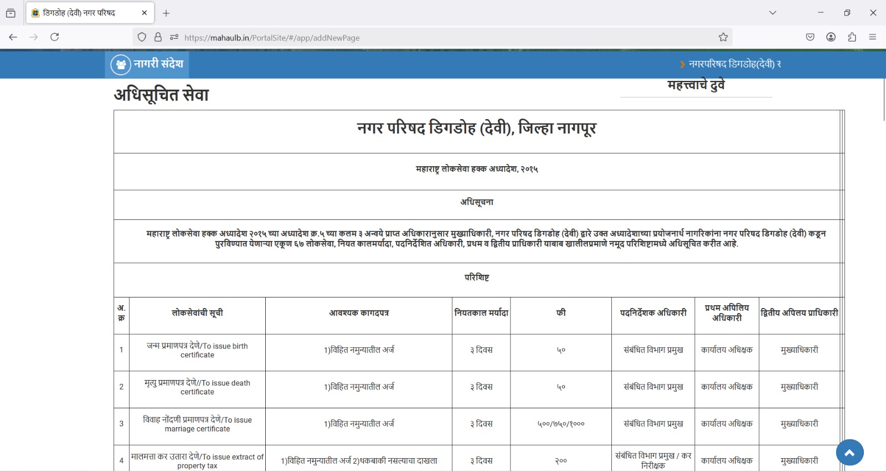Viewport: 886px width, 472px height.
Task: Open the Pocket save icon
Action: [x=810, y=37]
